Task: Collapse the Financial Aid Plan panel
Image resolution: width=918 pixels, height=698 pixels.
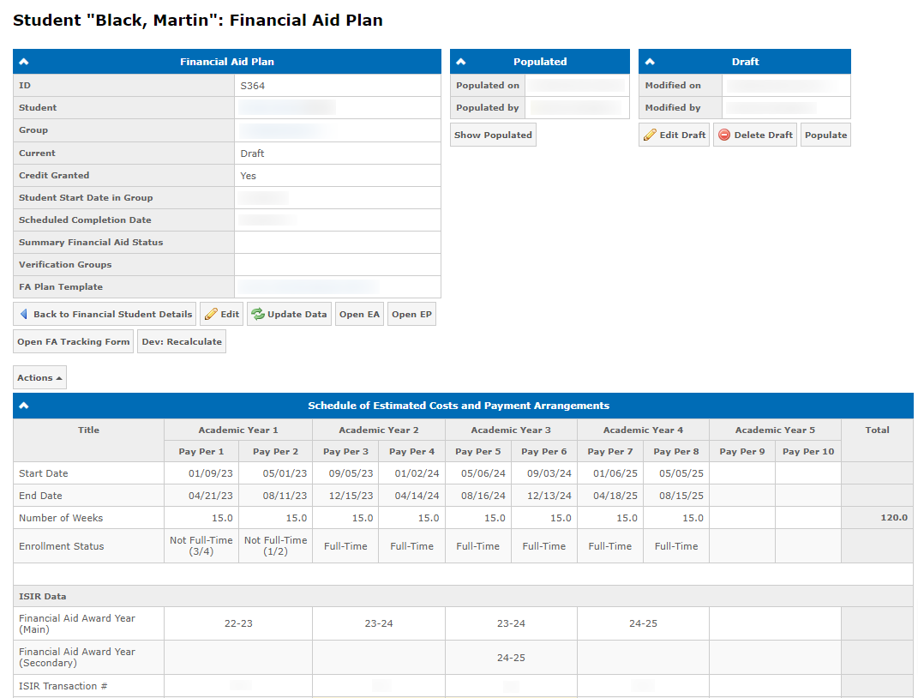Action: 24,62
